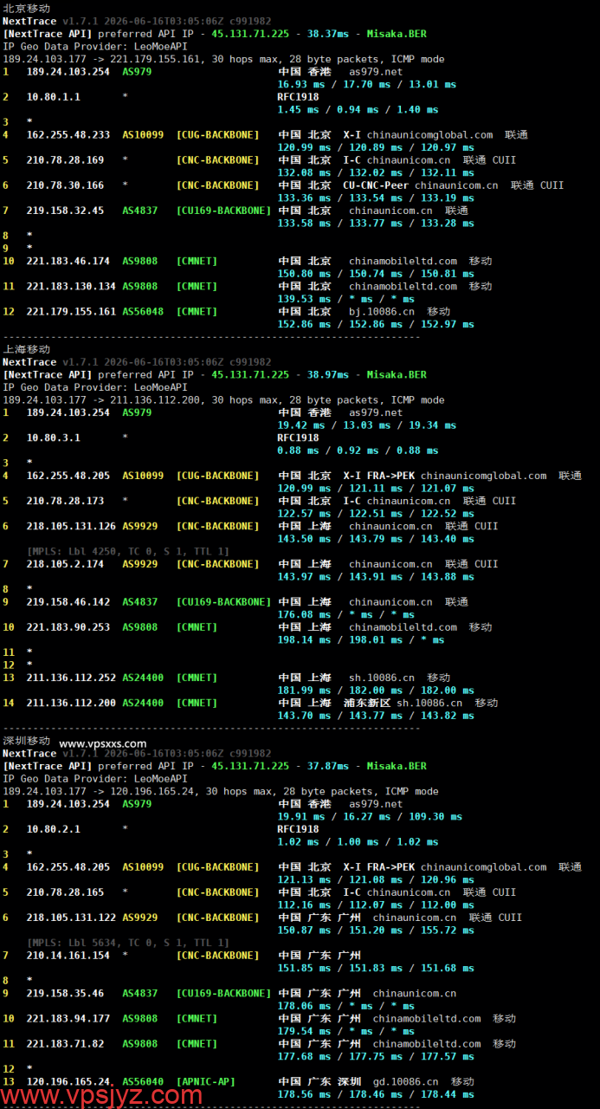Click hop IP 10.80.1.1

coord(54,97)
